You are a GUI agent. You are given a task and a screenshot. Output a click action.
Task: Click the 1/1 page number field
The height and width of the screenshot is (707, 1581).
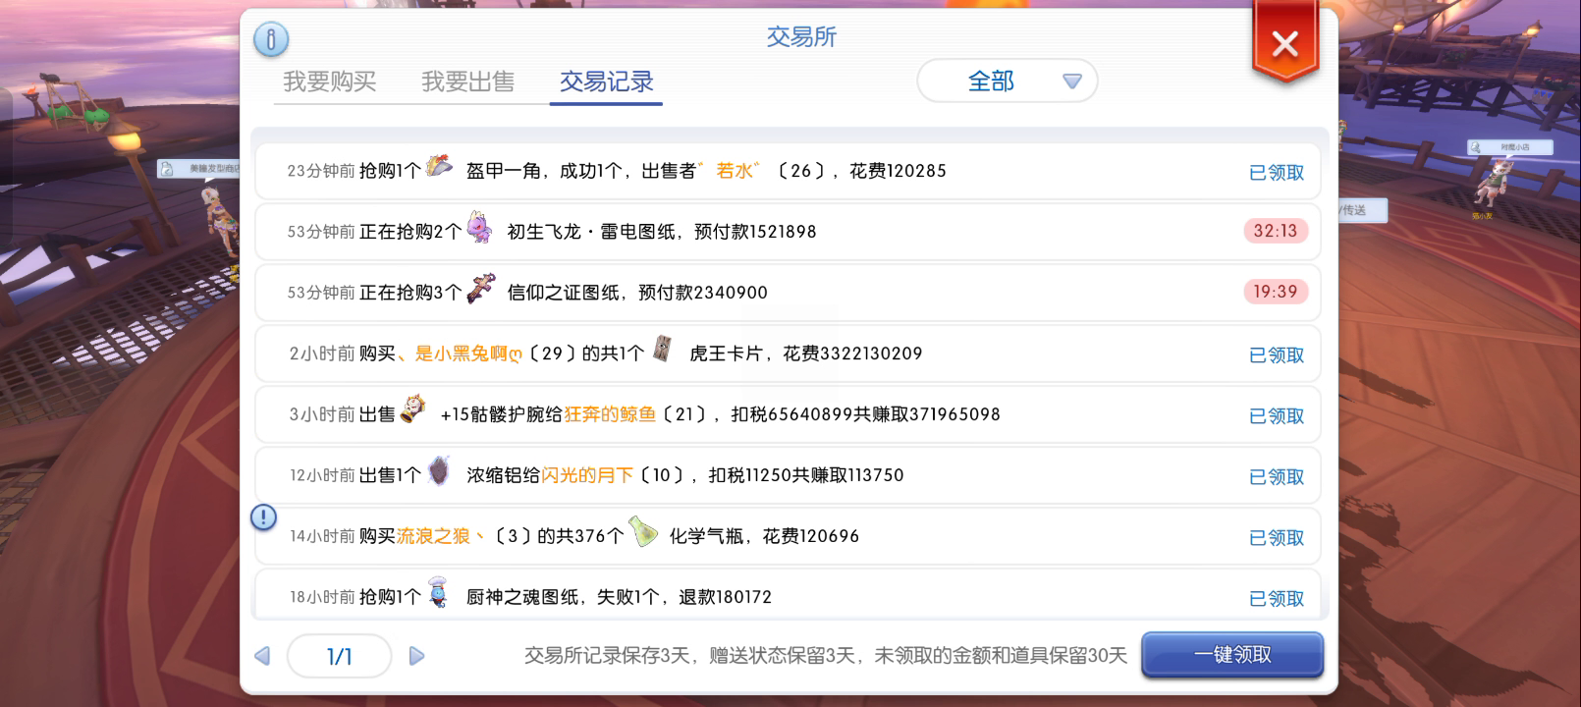[x=340, y=656]
